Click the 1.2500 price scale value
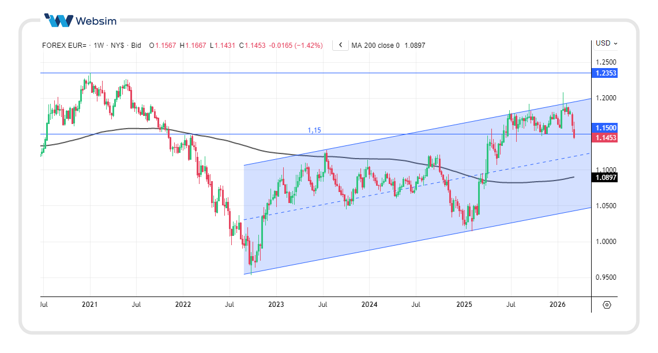The width and height of the screenshot is (658, 353). (x=606, y=62)
